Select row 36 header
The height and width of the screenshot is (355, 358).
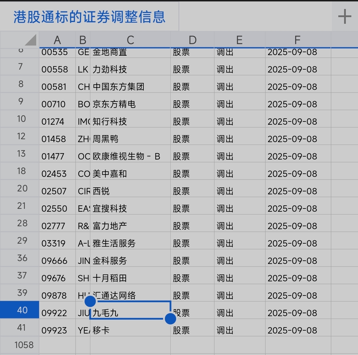click(19, 258)
